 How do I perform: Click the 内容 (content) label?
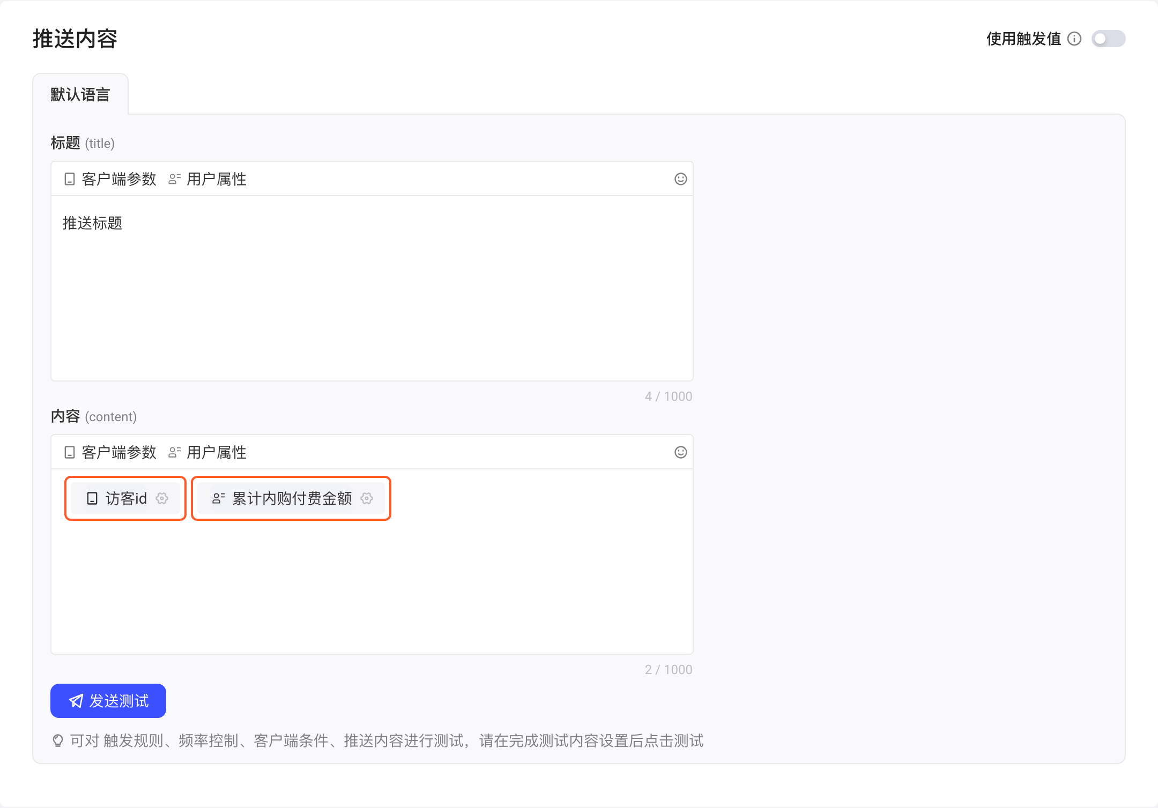(x=94, y=416)
